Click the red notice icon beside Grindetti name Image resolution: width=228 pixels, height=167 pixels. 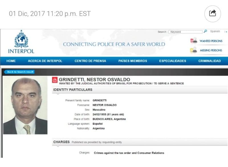pyautogui.click(x=55, y=80)
